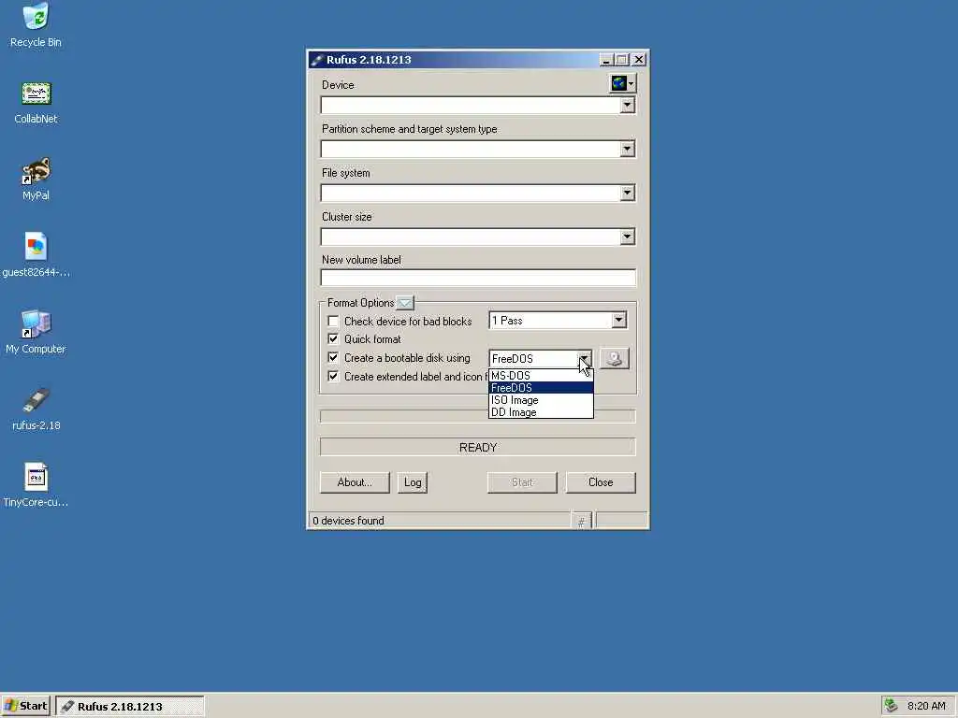Open the Log button
This screenshot has height=718, width=958.
pyautogui.click(x=413, y=482)
